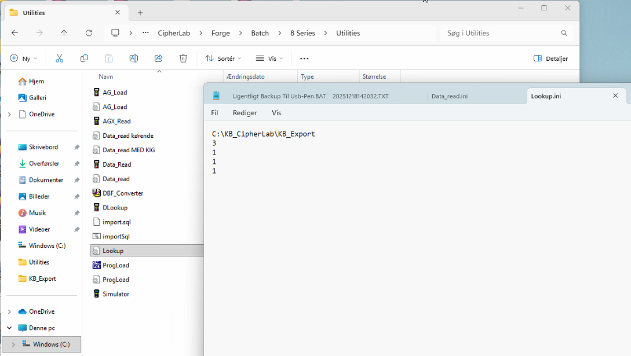Open the Vis view options dropdown
The width and height of the screenshot is (631, 356).
click(269, 58)
